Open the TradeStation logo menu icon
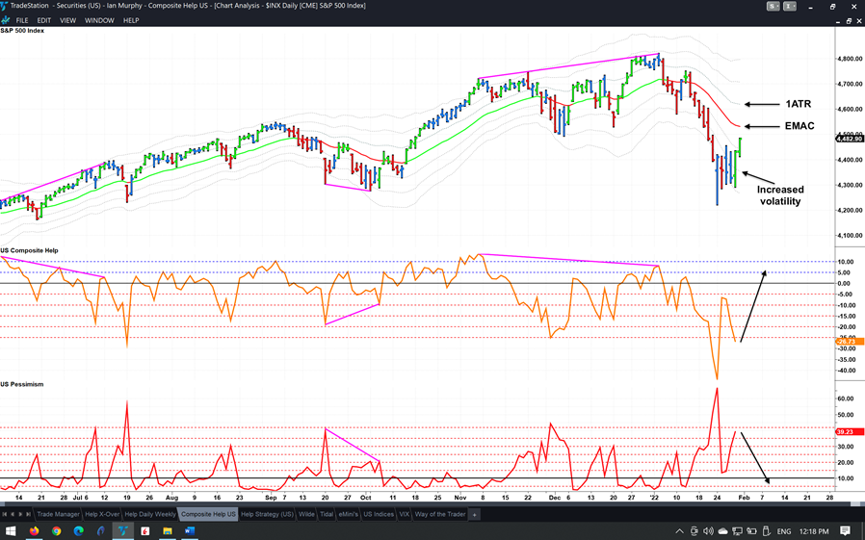The height and width of the screenshot is (540, 865). 5,6
